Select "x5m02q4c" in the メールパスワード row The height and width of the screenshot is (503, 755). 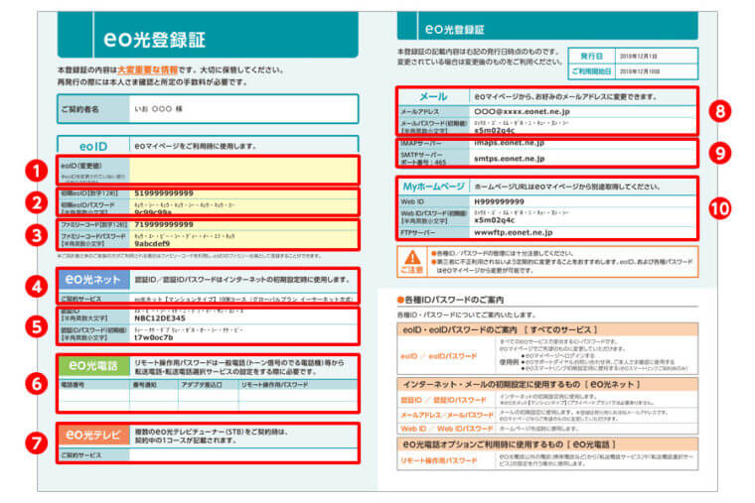494,130
